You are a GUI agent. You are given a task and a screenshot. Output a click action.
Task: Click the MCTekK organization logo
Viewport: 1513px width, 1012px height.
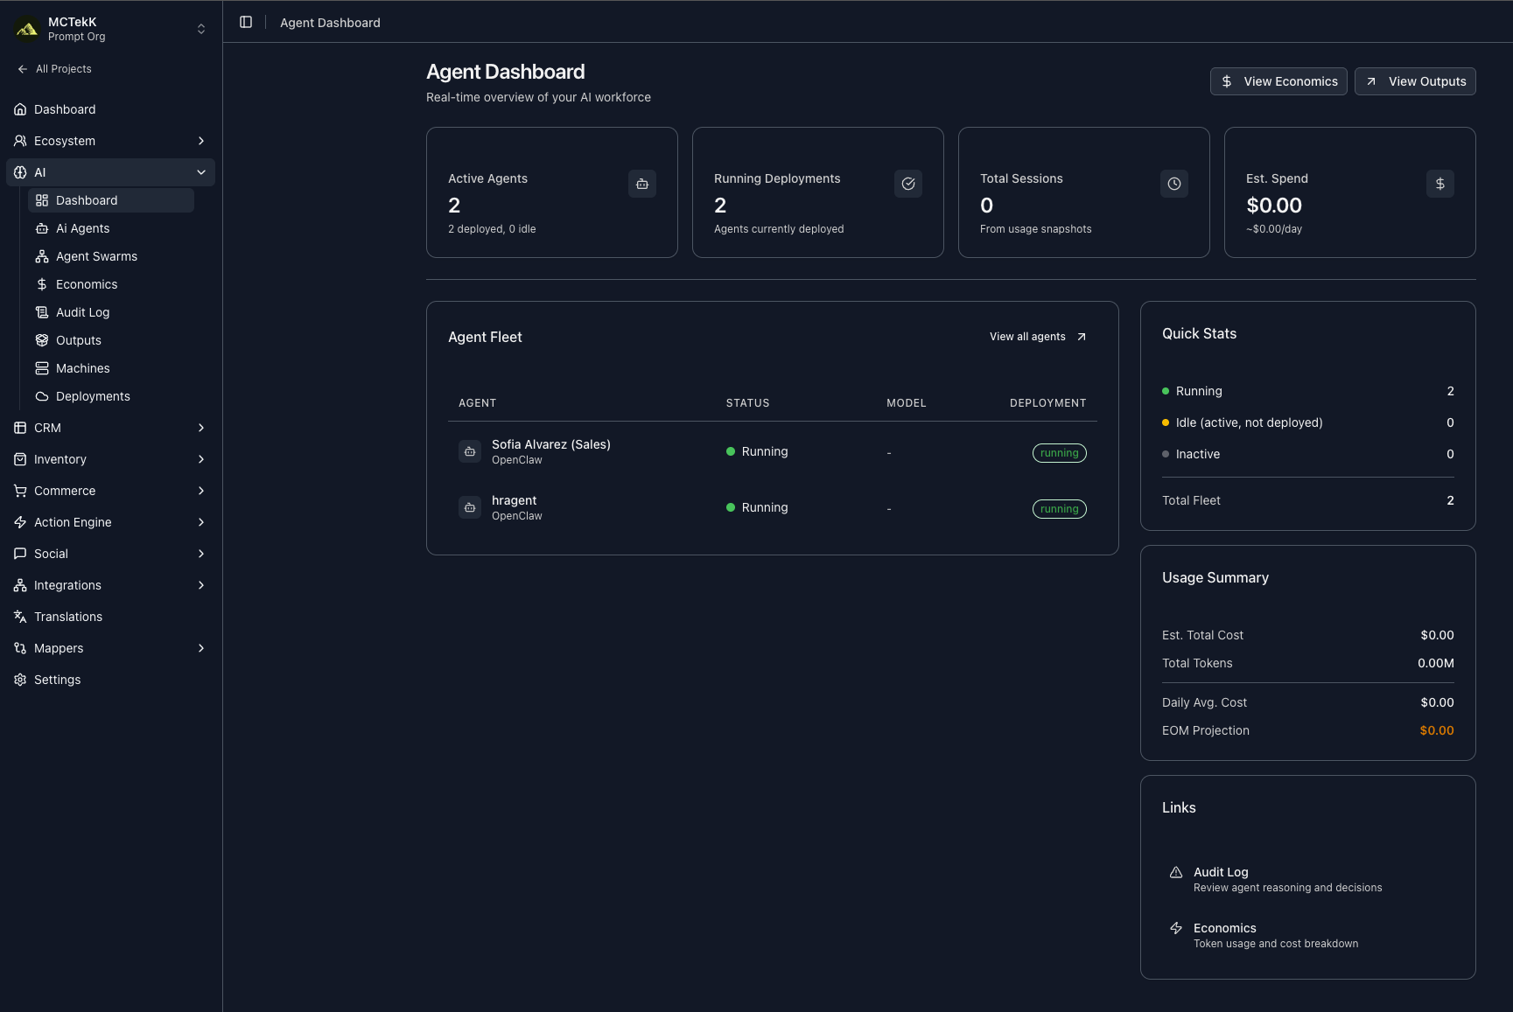click(x=27, y=29)
